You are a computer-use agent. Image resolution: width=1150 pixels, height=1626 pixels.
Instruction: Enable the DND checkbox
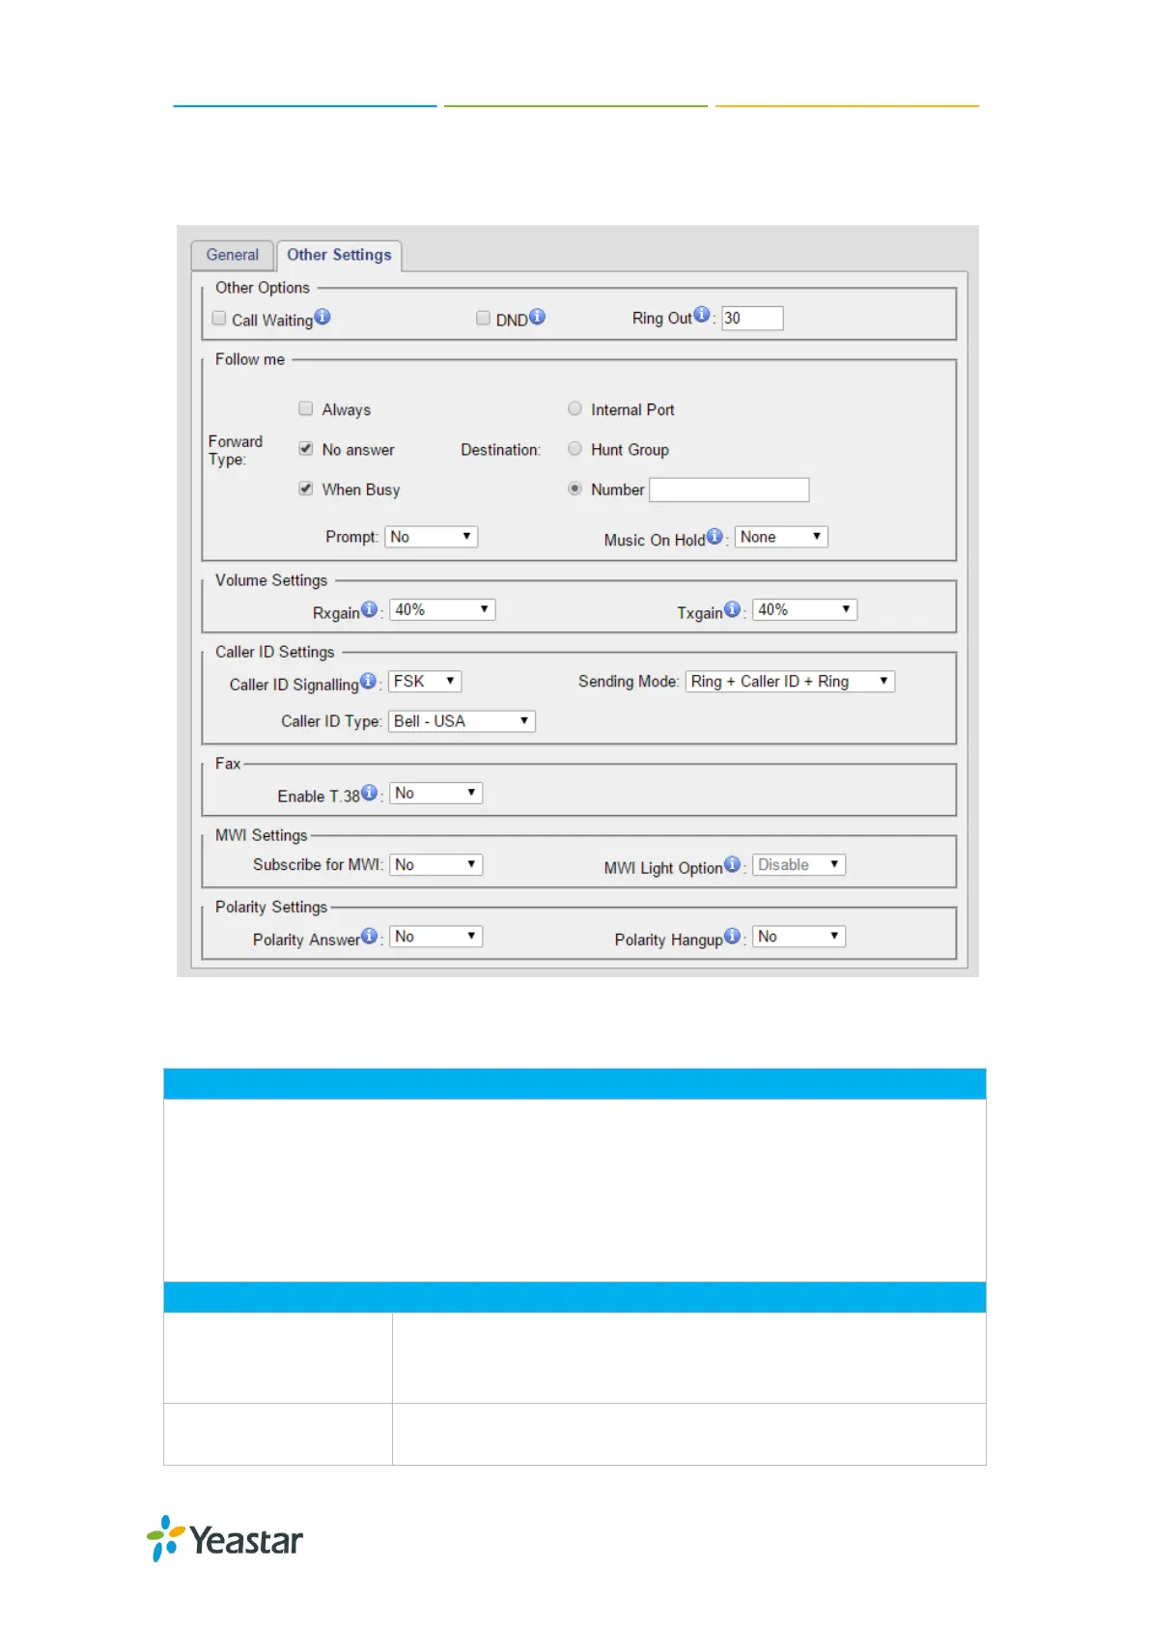click(x=483, y=318)
